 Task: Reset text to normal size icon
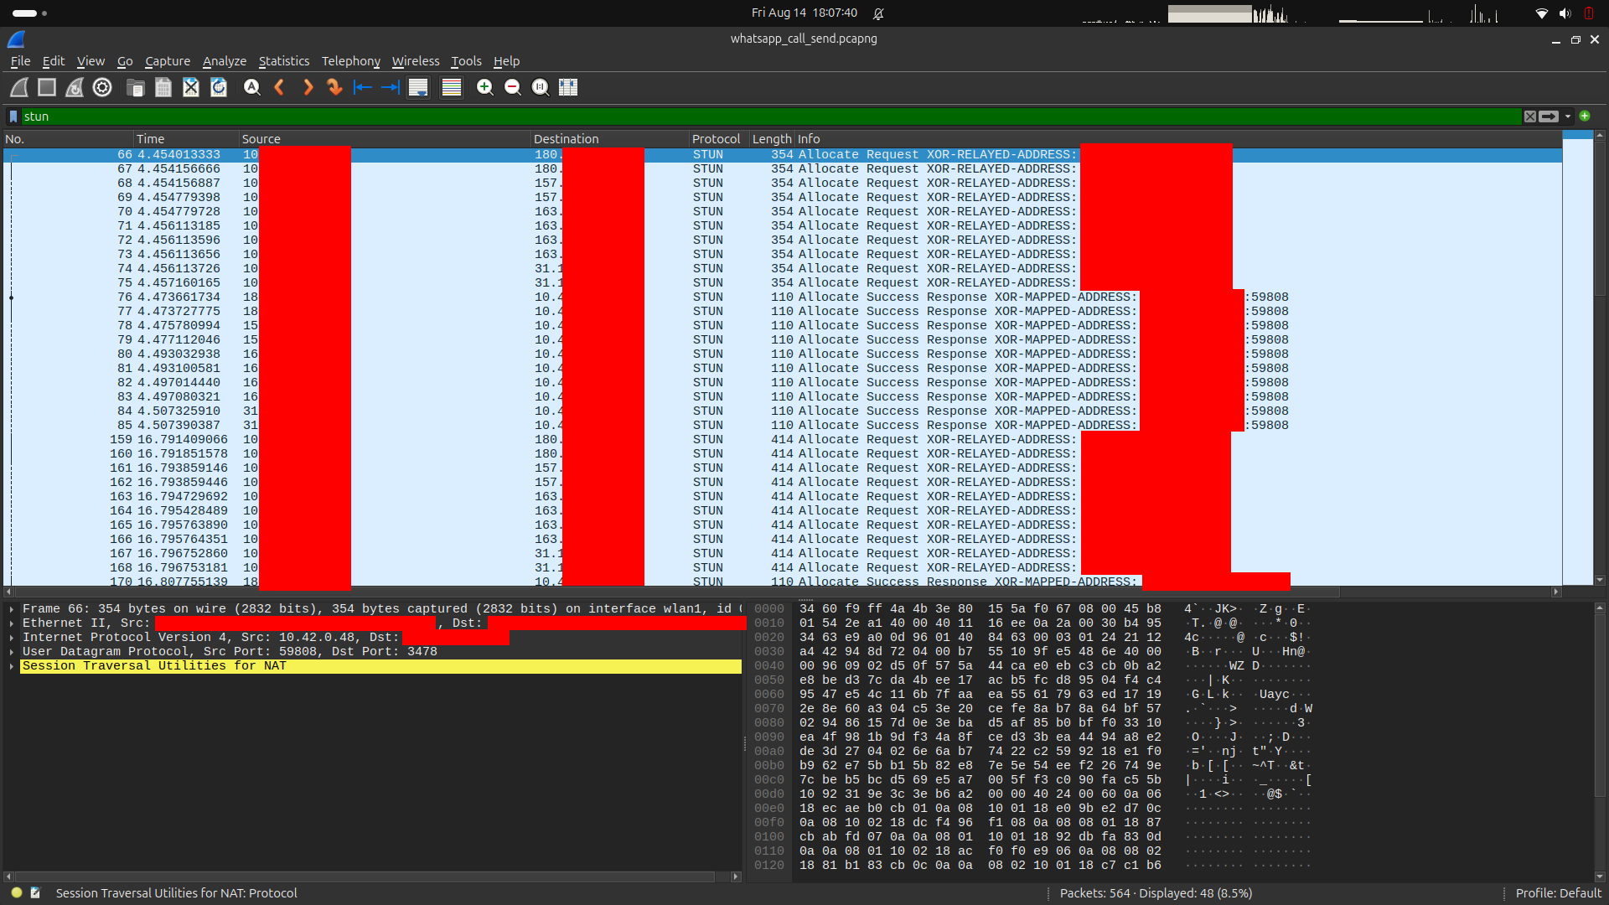[541, 87]
